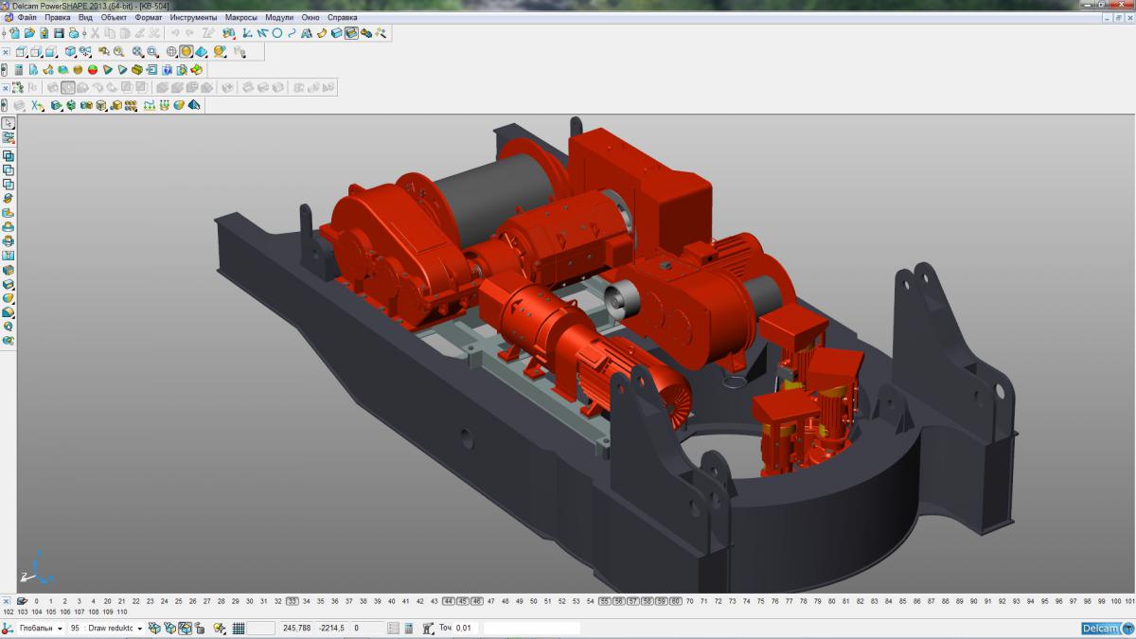Click the Solid boolean addition icon in left toolbar
The height and width of the screenshot is (639, 1136).
(9, 155)
